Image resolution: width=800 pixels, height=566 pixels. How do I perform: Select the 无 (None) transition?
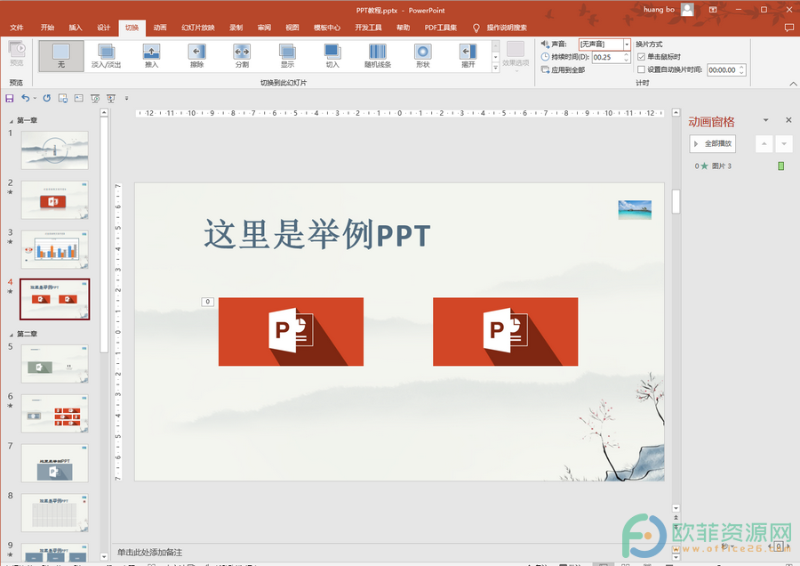pyautogui.click(x=61, y=56)
